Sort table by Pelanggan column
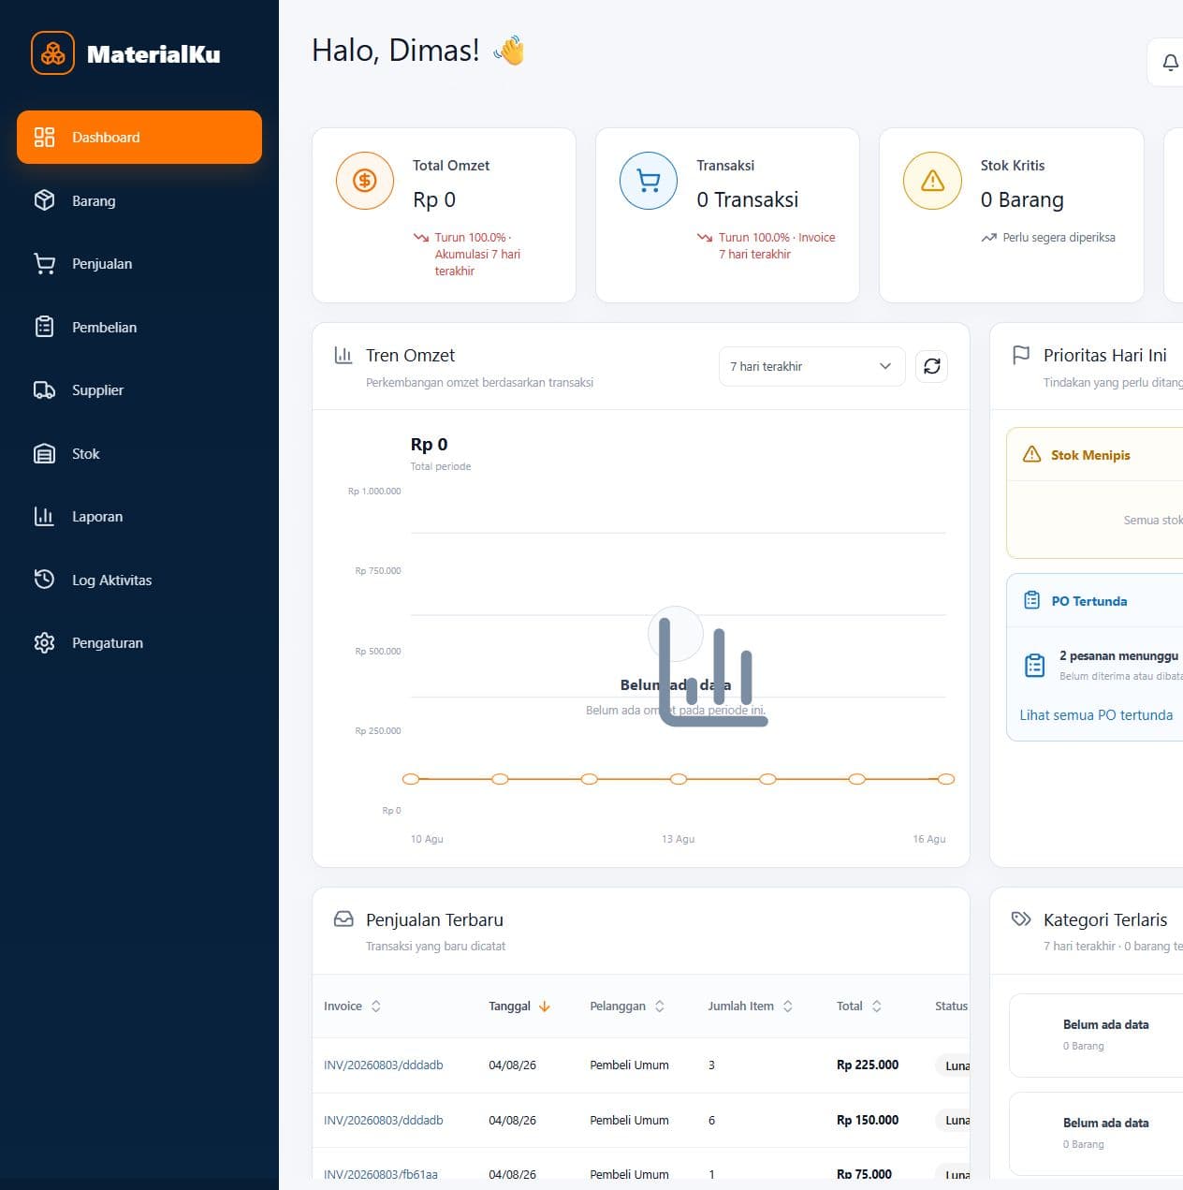Image resolution: width=1183 pixels, height=1190 pixels. tap(627, 1006)
